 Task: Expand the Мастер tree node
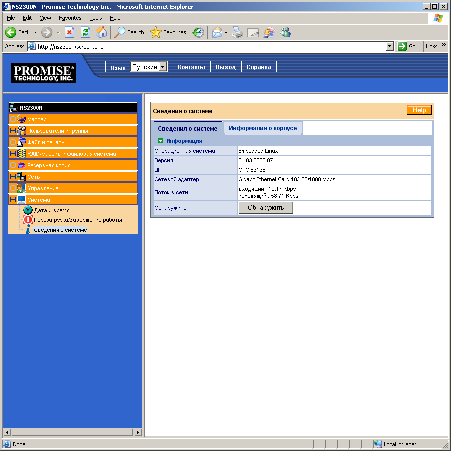click(13, 119)
